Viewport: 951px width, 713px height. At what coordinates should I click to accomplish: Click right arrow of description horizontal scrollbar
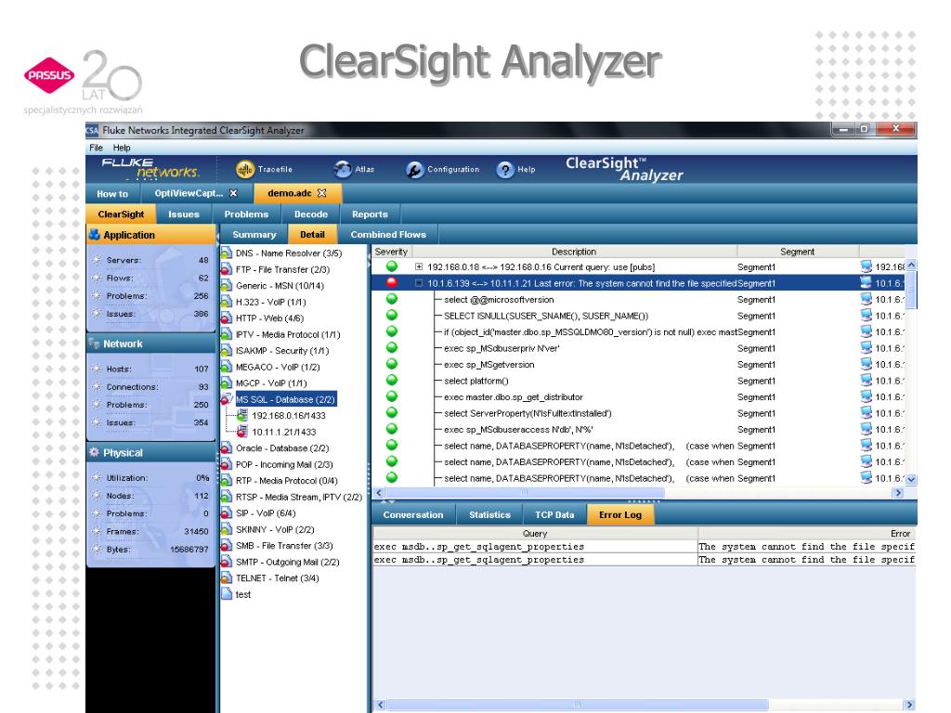tap(899, 493)
